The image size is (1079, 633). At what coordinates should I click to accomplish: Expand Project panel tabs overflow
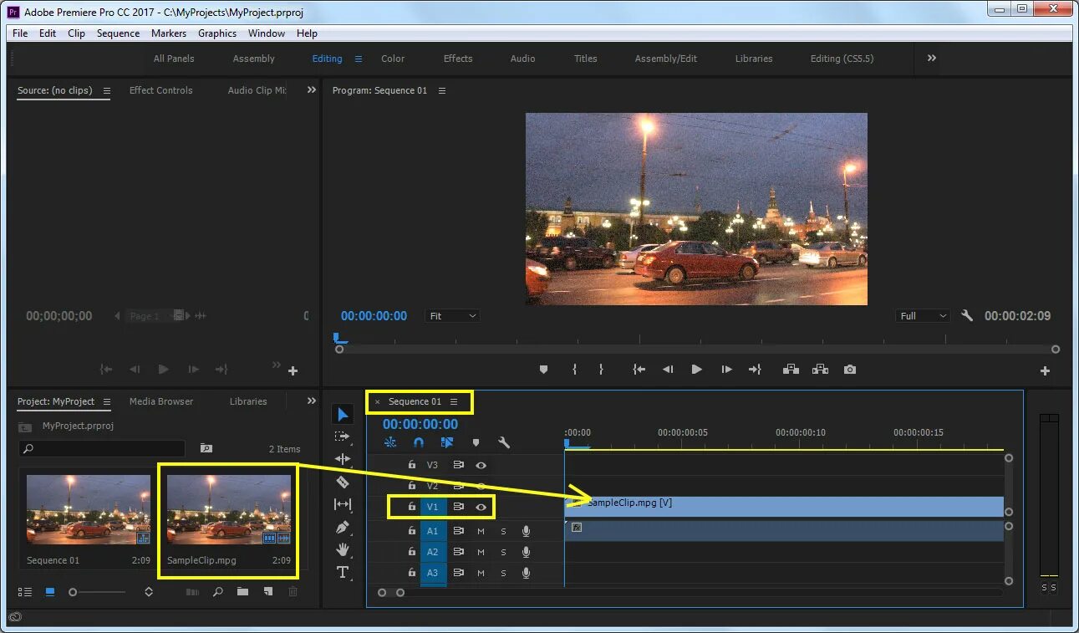pos(312,401)
